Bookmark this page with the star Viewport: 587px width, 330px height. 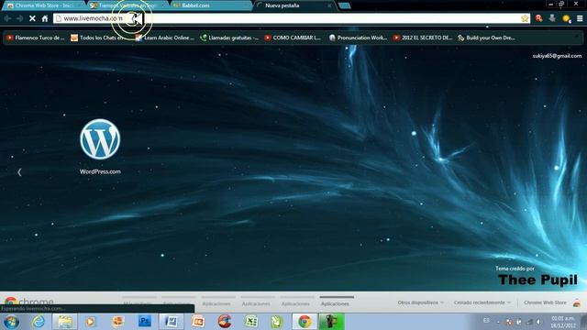(x=525, y=18)
